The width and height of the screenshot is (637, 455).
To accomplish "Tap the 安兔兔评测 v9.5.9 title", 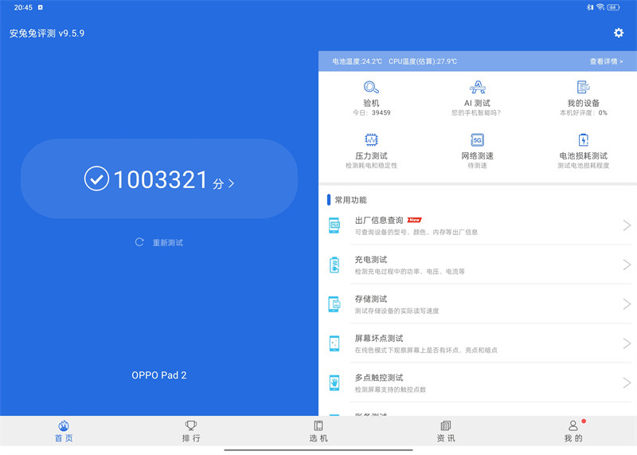I will pos(47,33).
